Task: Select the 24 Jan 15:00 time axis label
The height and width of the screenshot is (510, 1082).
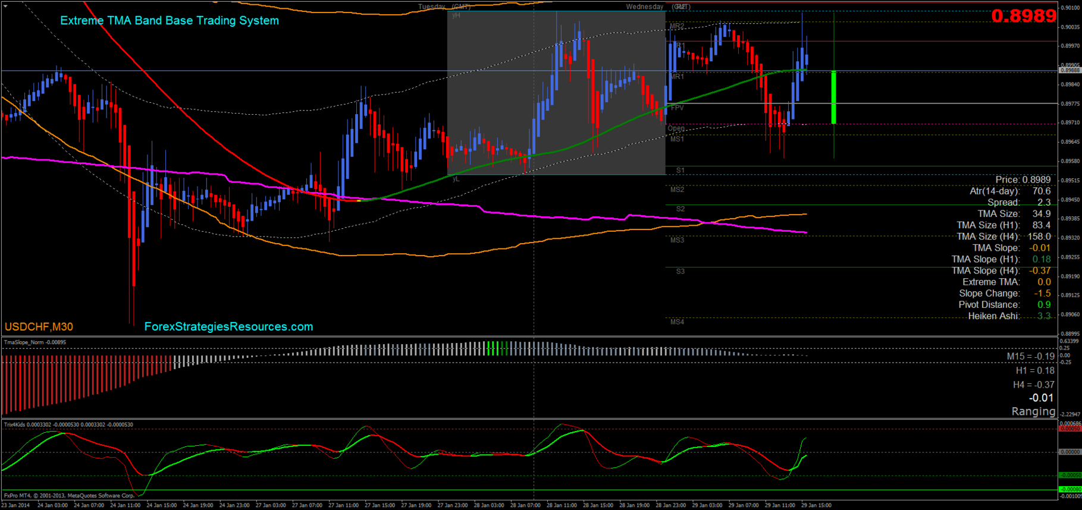Action: point(161,505)
